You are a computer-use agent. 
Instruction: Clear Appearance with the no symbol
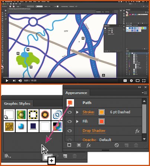click(x=117, y=145)
